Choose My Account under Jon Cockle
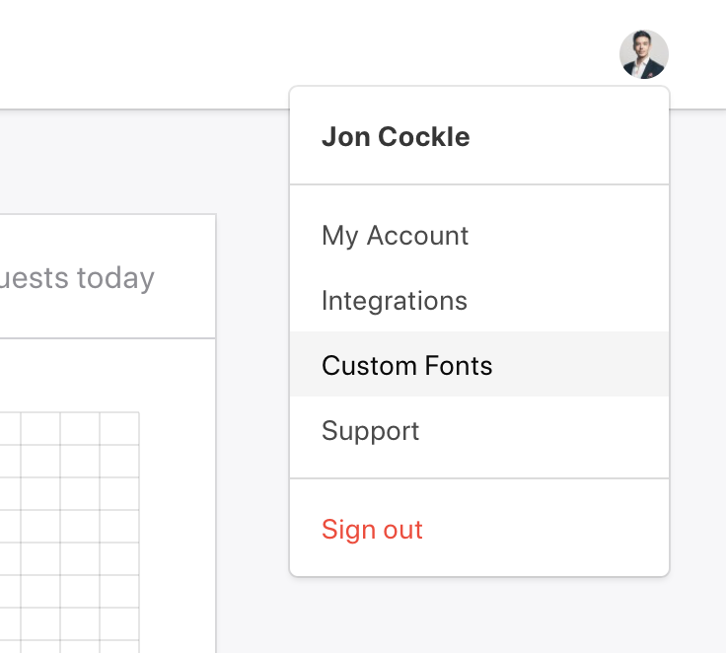 coord(395,236)
